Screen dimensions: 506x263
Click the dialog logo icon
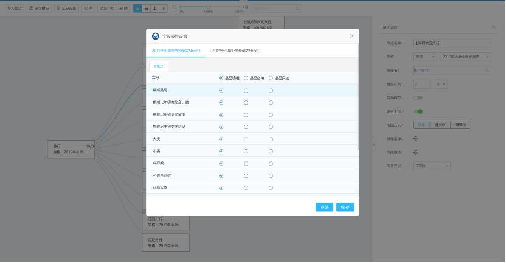155,36
